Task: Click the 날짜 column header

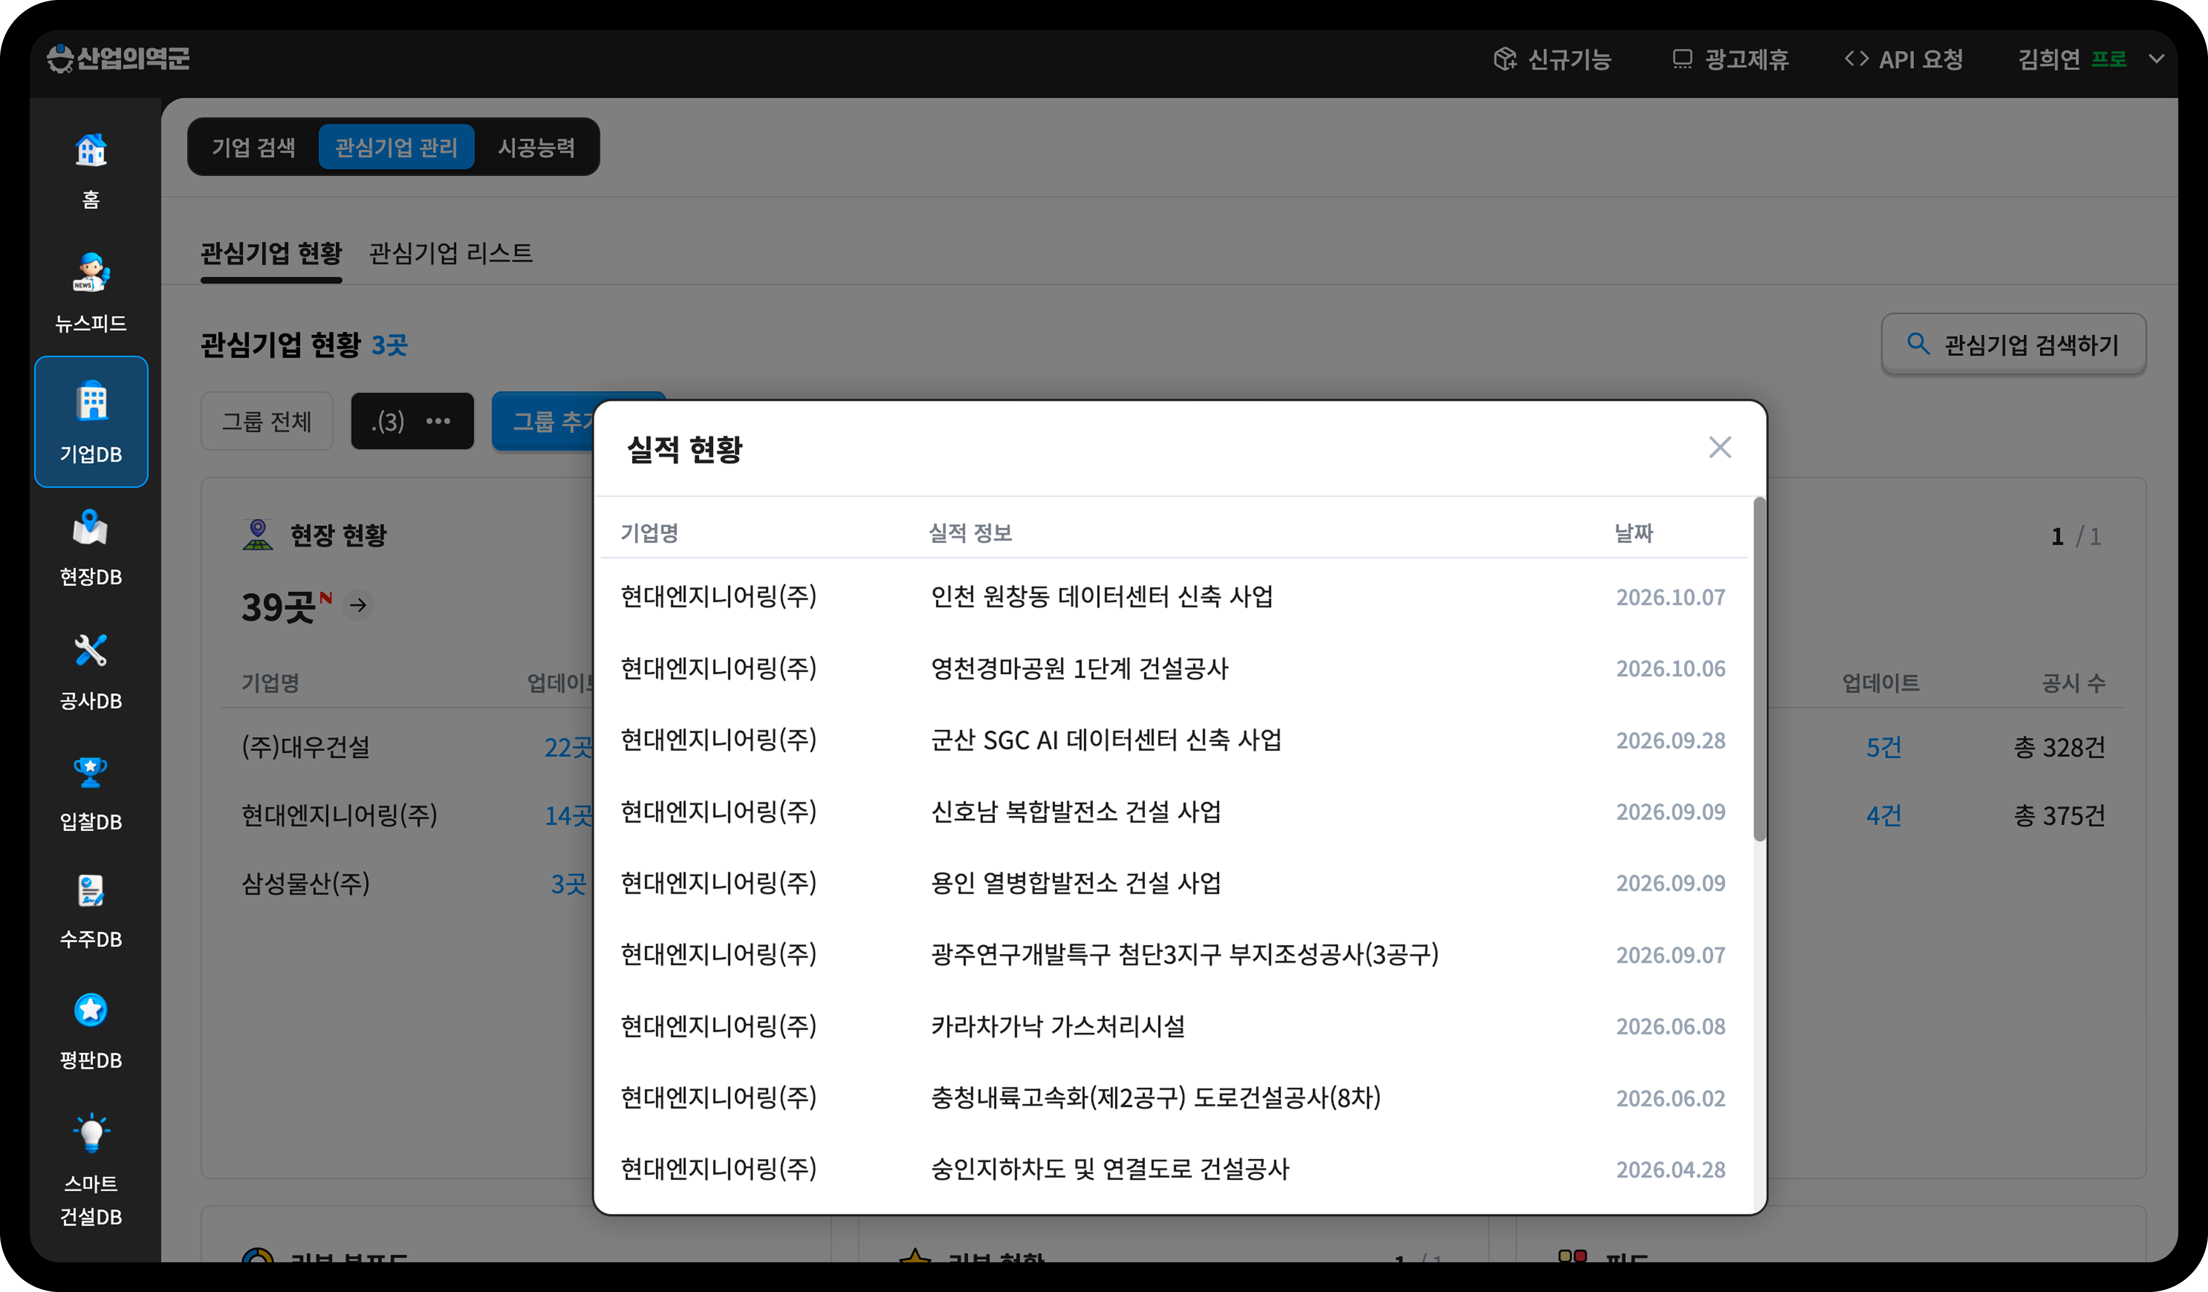Action: [x=1633, y=534]
